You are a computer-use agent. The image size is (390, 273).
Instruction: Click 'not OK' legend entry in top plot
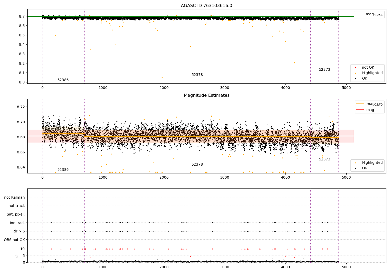pos(368,68)
